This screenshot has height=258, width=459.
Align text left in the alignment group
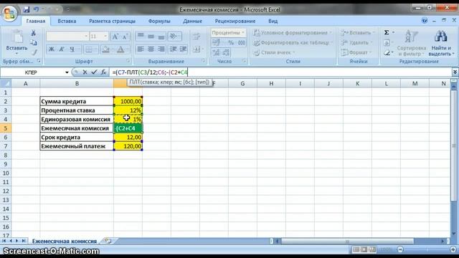tap(141, 49)
